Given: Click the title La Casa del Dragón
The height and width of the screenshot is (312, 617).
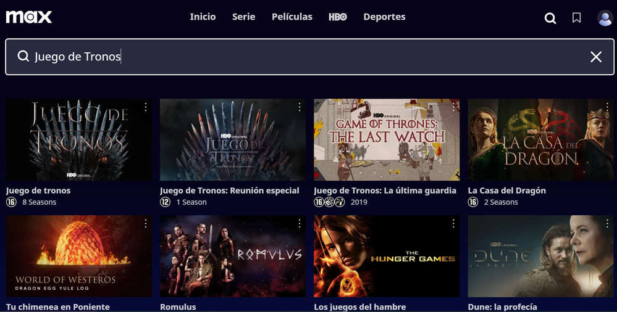Looking at the screenshot, I should (x=507, y=191).
